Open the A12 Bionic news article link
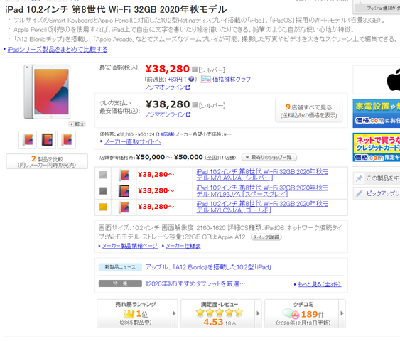This screenshot has height=341, width=400. pyautogui.click(x=208, y=267)
